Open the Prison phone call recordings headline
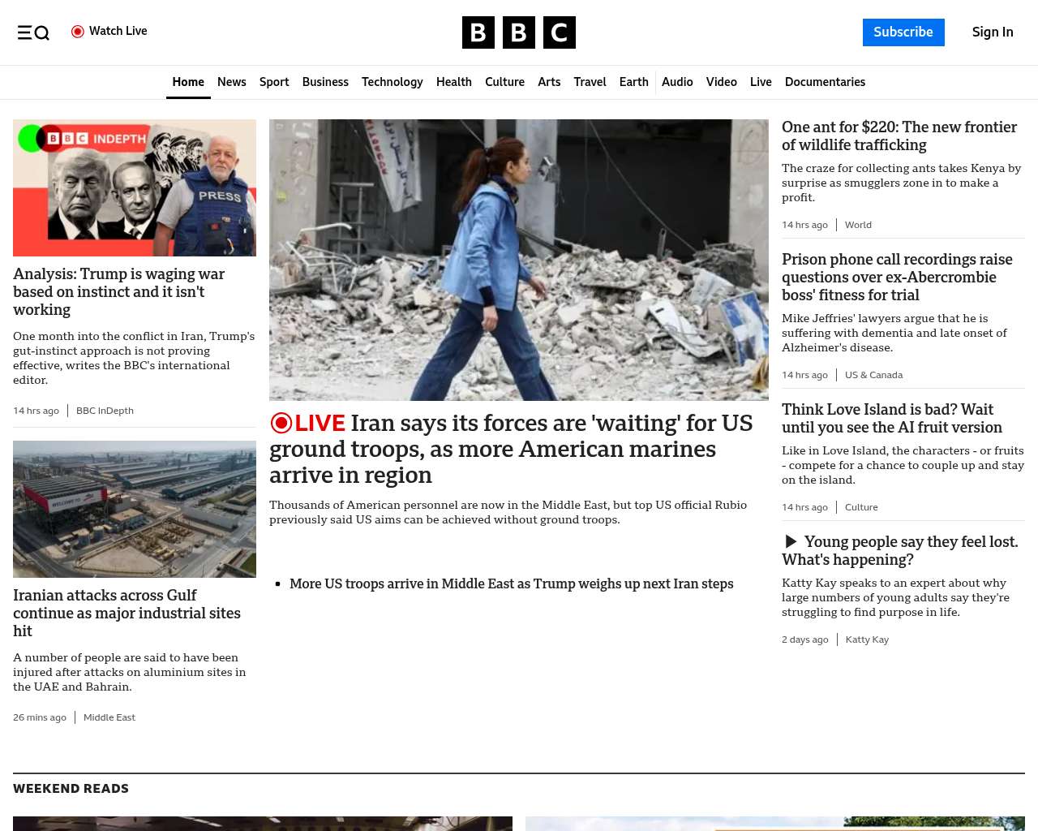The width and height of the screenshot is (1038, 831). point(897,278)
